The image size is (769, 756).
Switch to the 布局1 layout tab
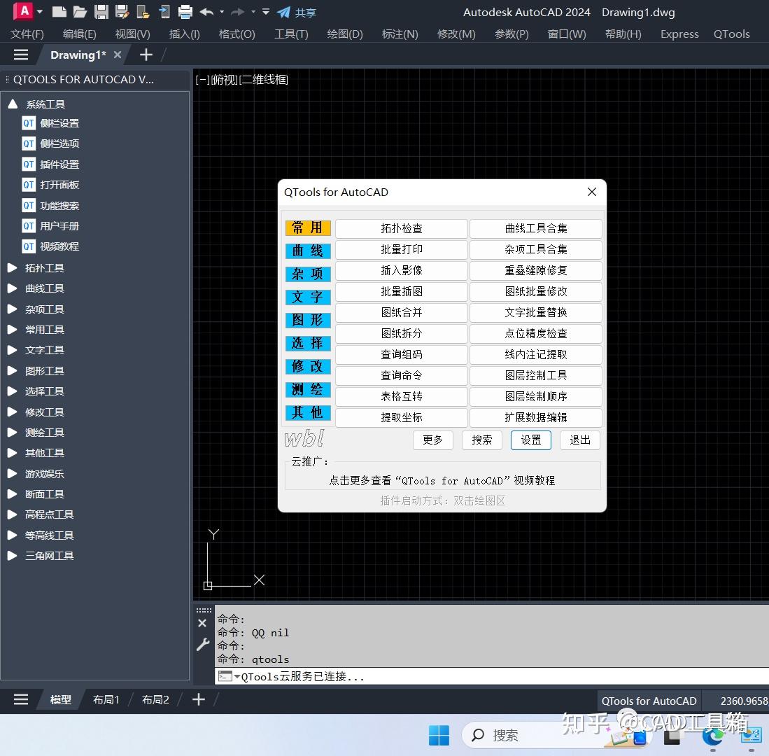coord(106,700)
